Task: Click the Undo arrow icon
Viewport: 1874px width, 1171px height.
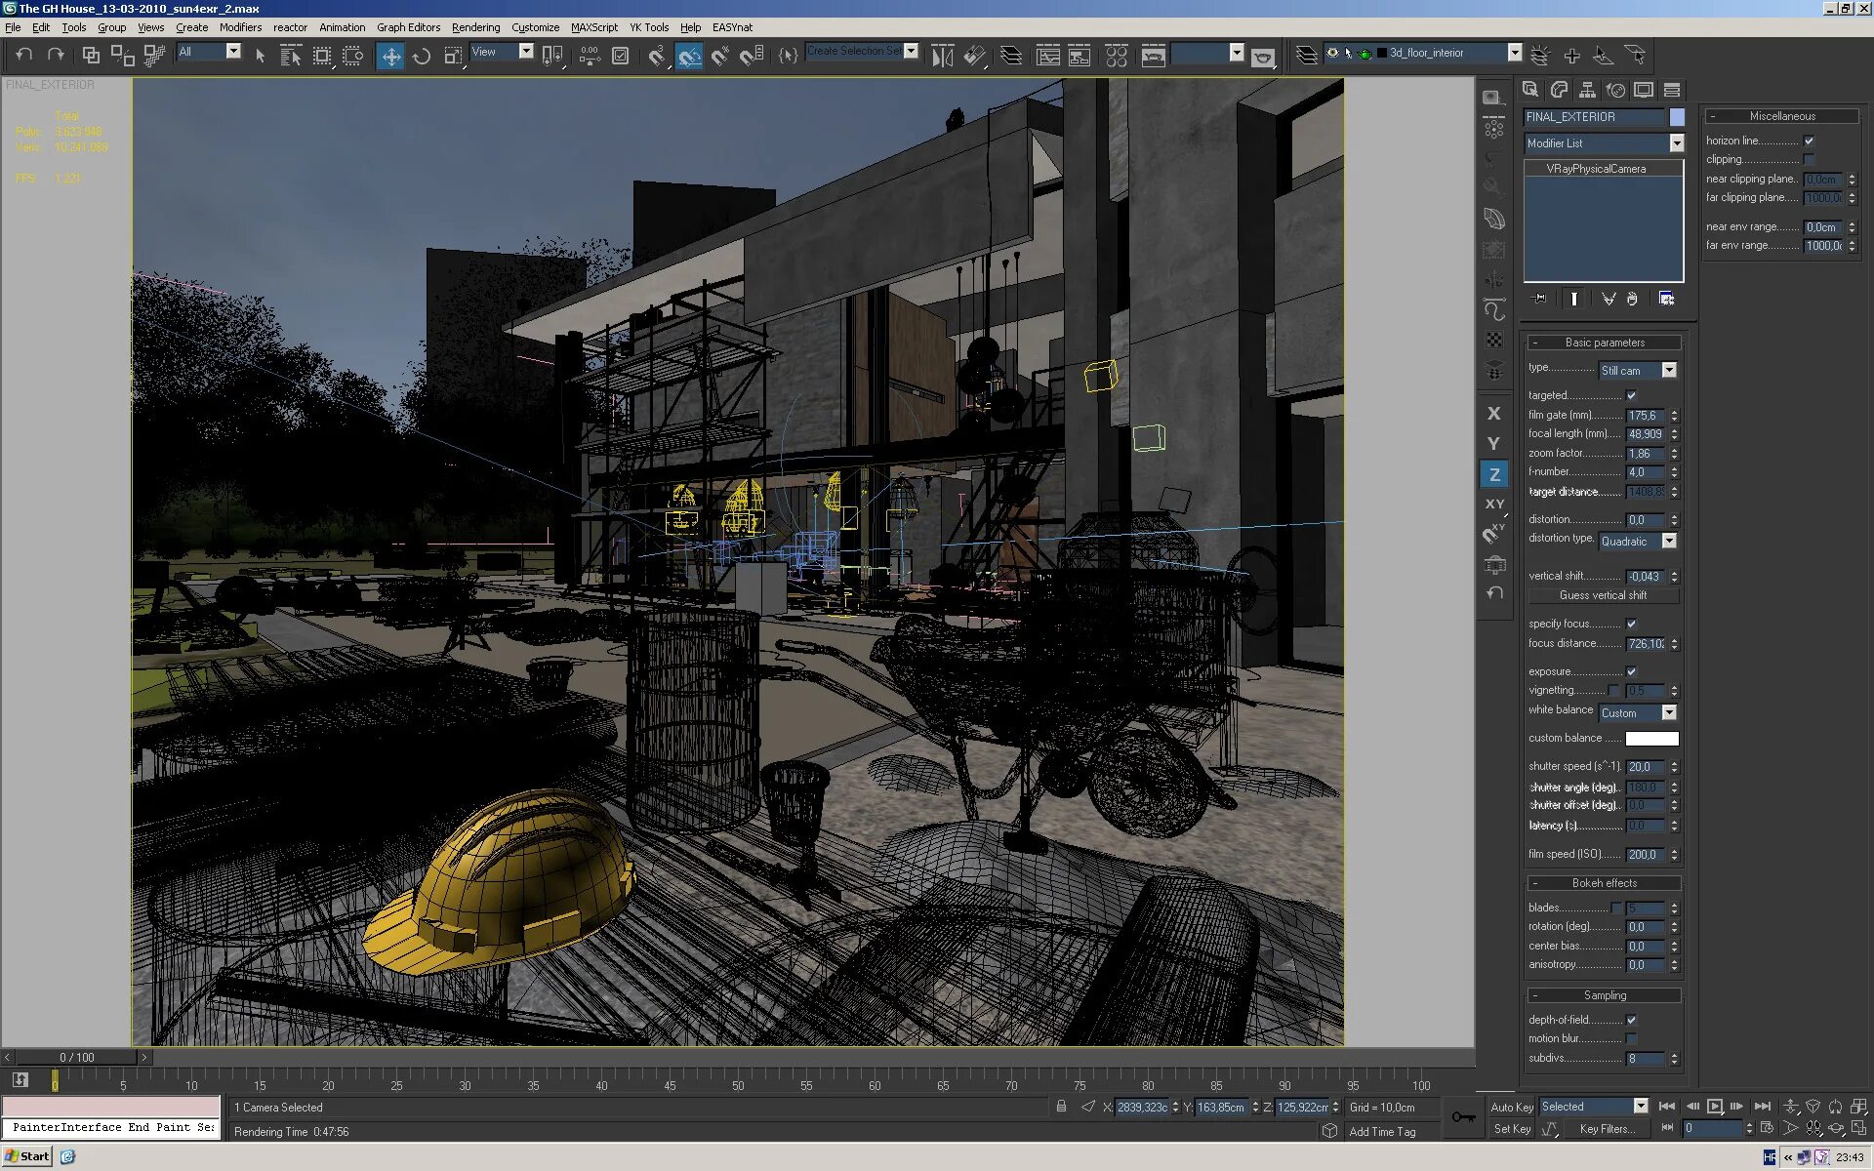Action: pyautogui.click(x=24, y=56)
